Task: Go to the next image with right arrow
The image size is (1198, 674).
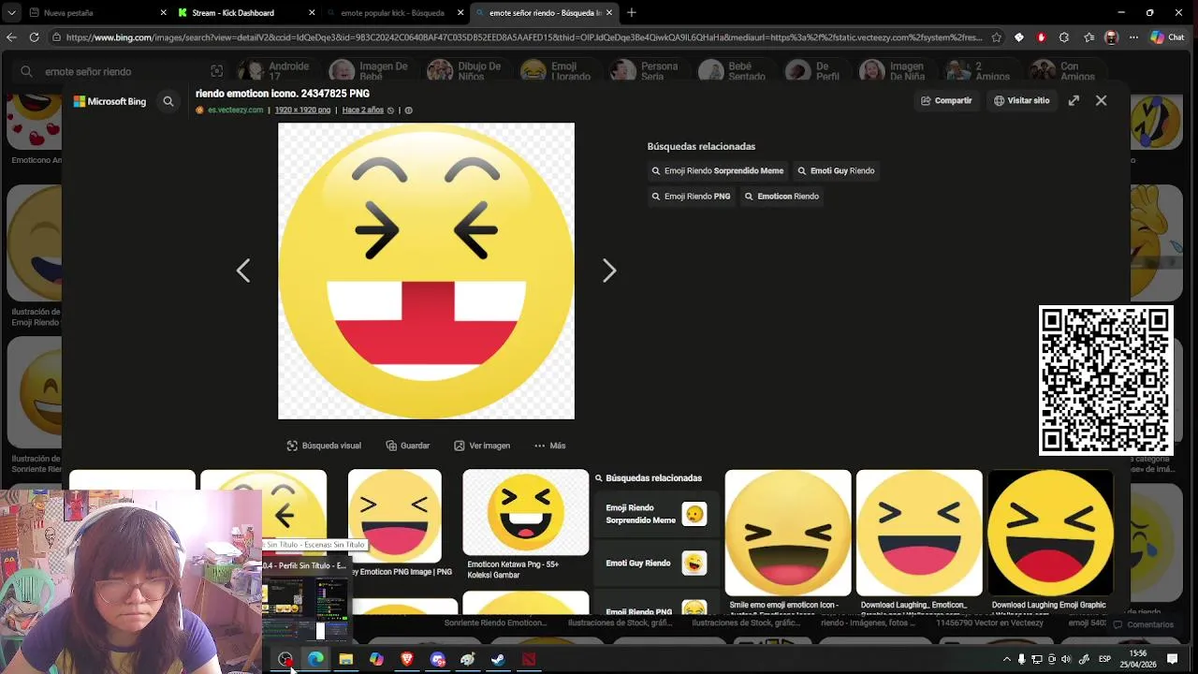Action: click(609, 271)
